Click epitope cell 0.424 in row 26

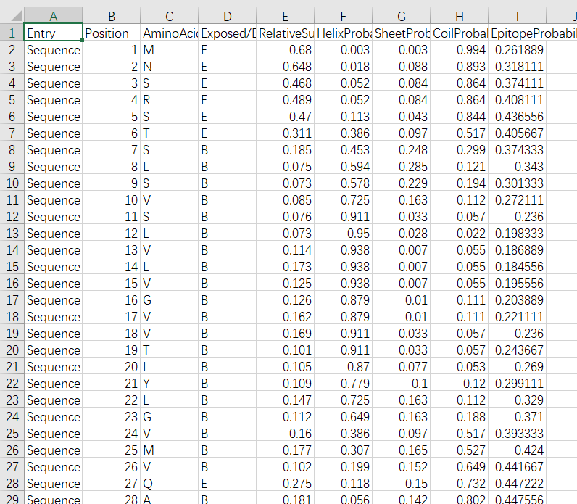(x=517, y=450)
